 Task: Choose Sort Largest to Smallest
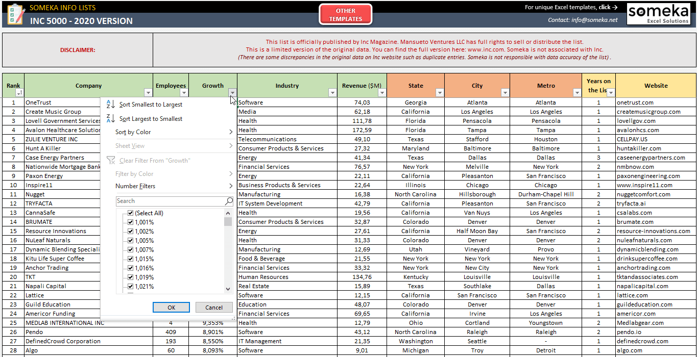coord(169,119)
